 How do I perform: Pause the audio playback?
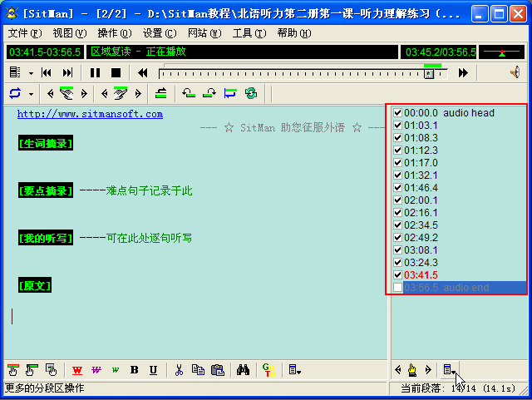[95, 72]
